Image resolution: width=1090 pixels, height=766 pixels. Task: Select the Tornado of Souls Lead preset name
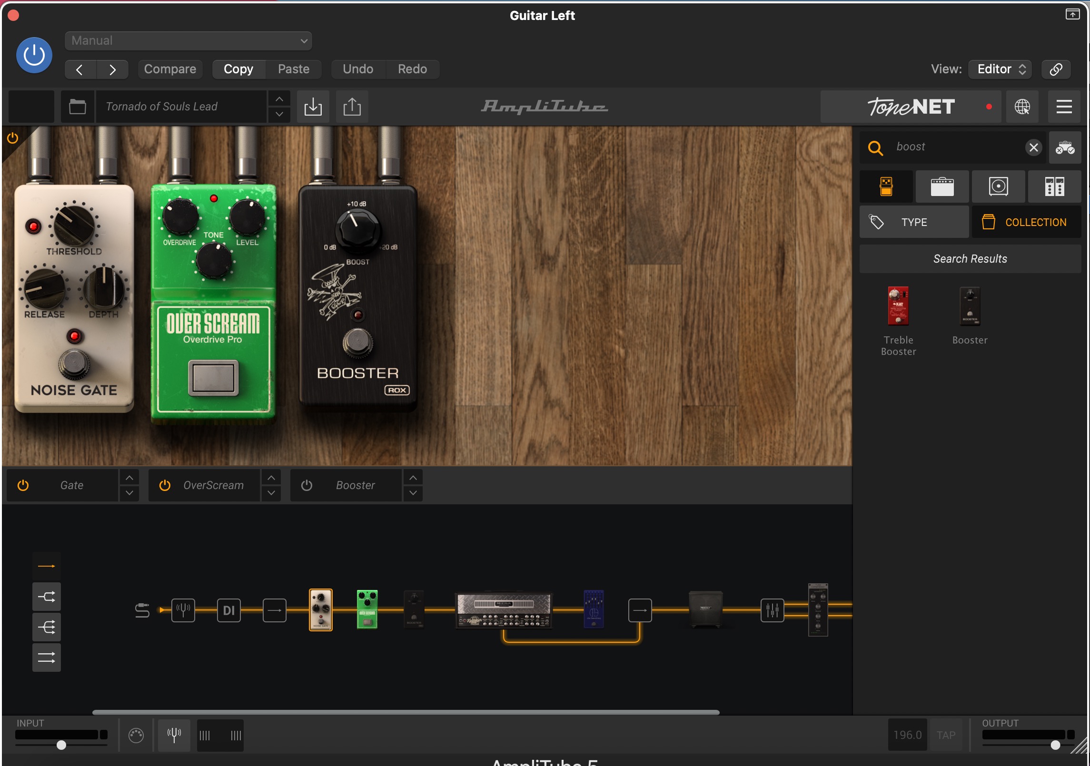point(181,107)
